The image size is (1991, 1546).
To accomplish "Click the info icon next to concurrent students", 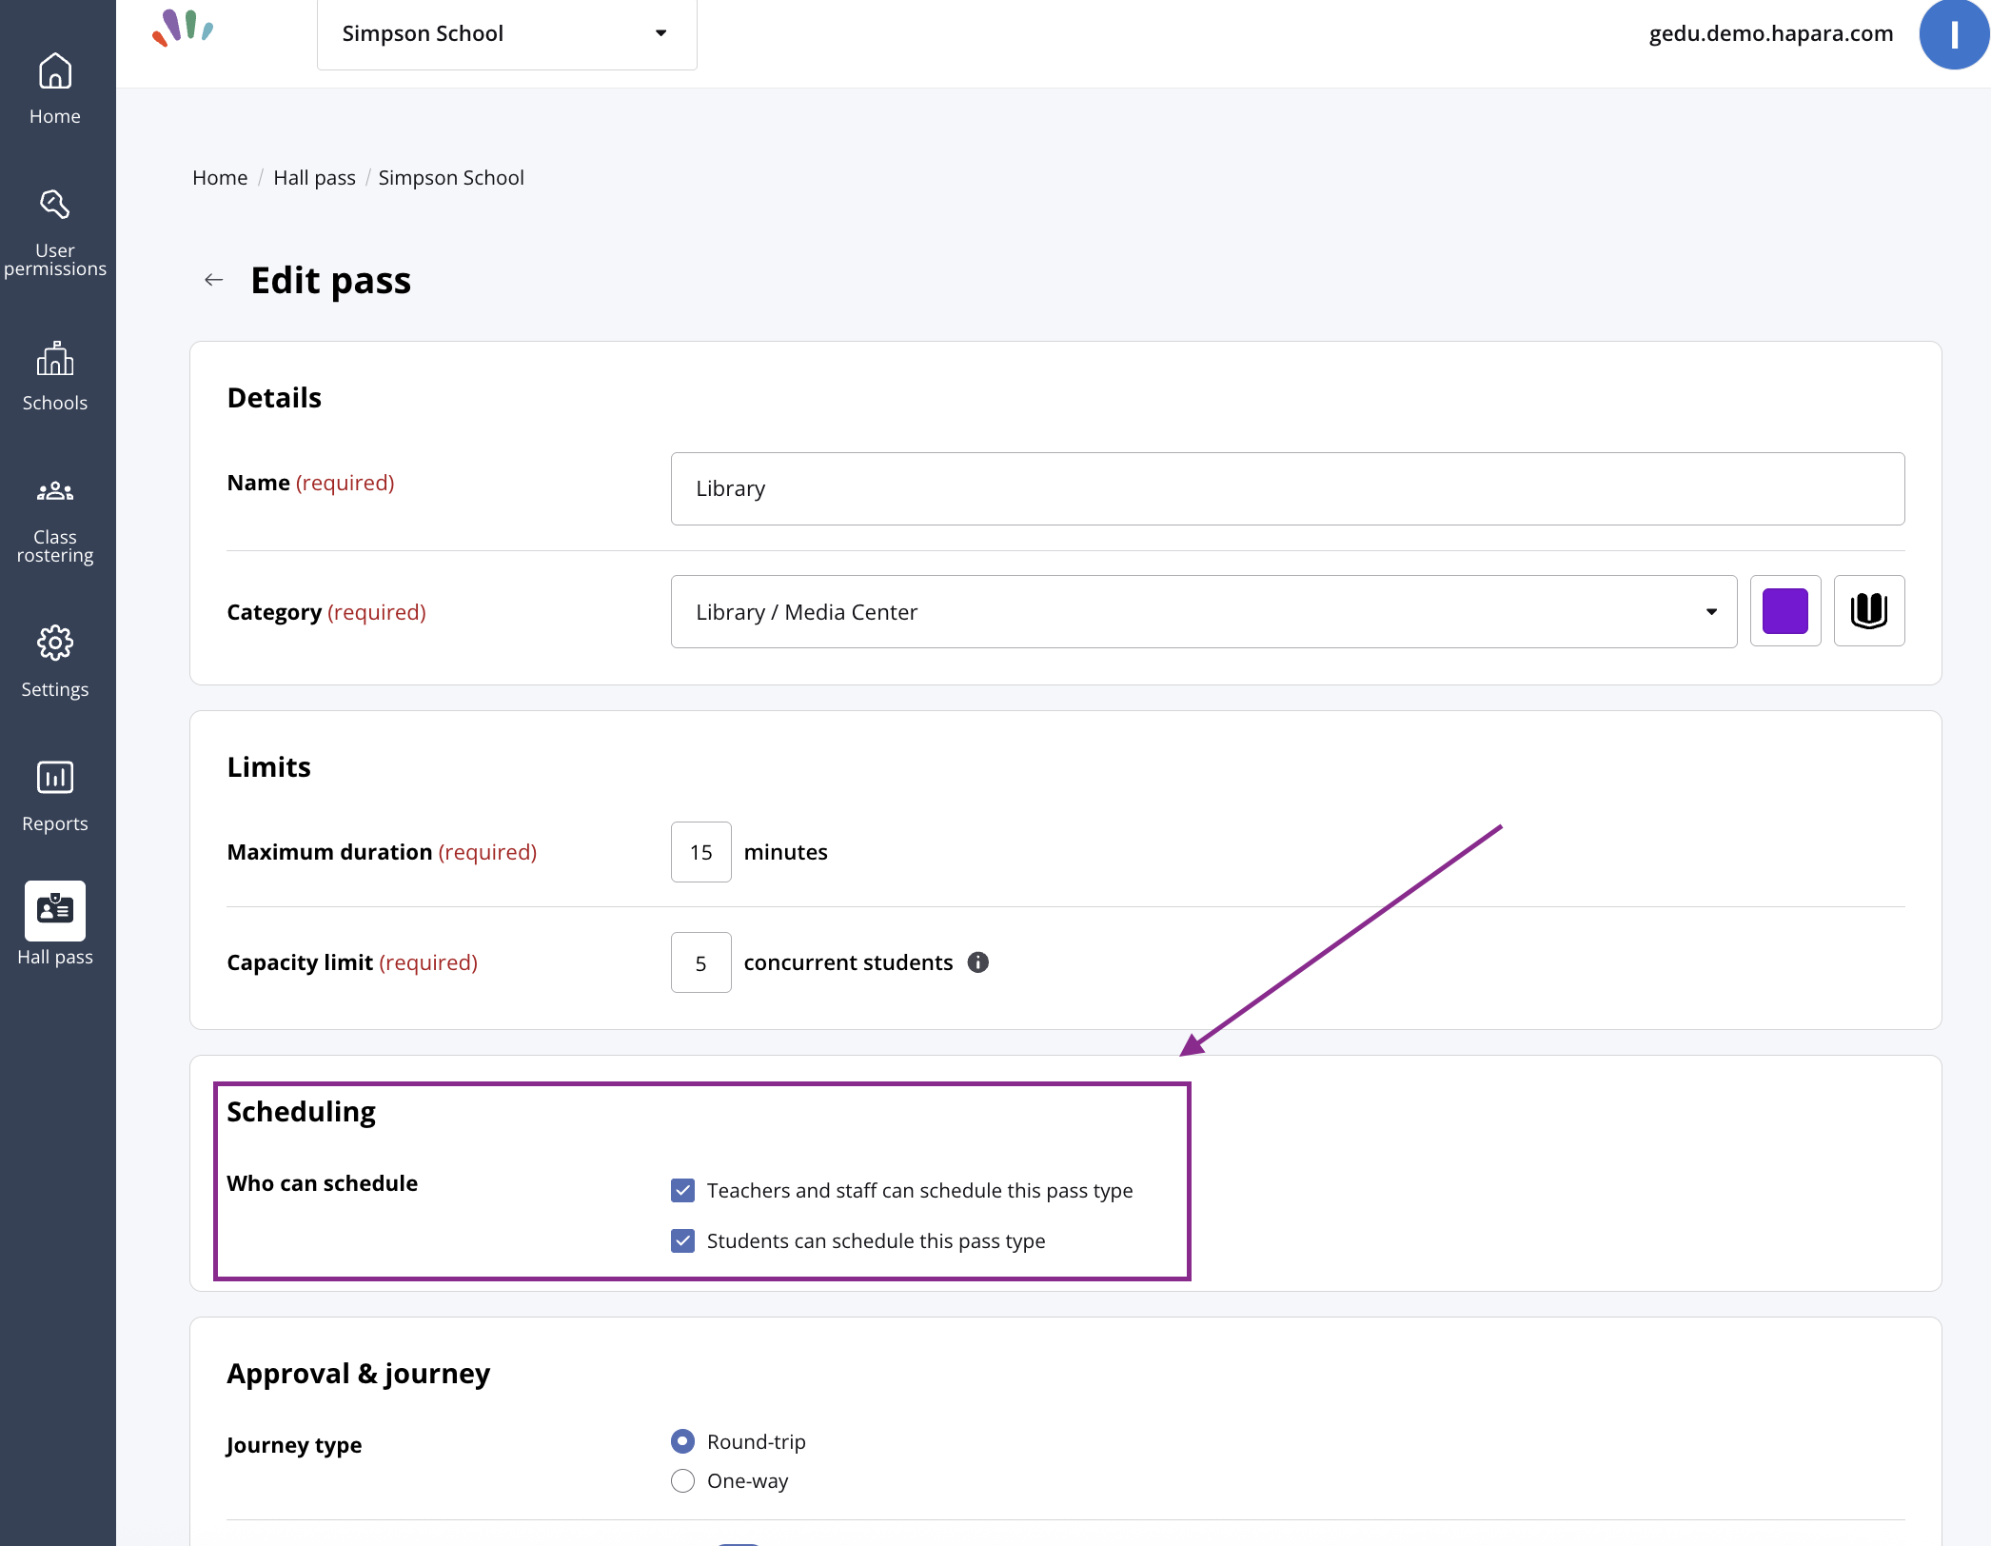I will (x=978, y=962).
